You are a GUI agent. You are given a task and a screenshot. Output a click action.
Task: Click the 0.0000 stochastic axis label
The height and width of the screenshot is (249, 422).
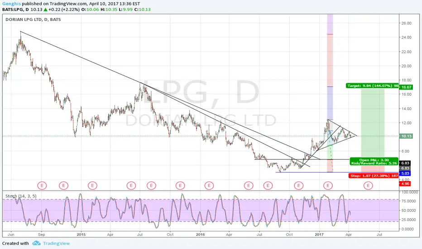click(x=408, y=229)
